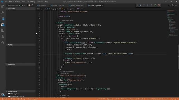Click the green Start Debugging play icon
The image size is (179, 100).
(20, 6)
